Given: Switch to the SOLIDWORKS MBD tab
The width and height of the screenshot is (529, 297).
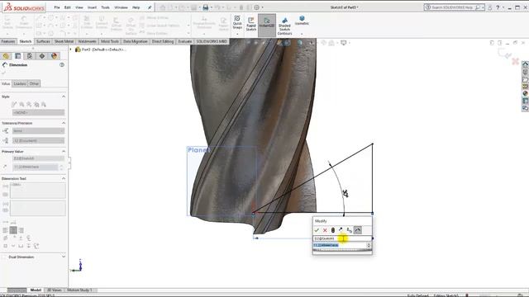Looking at the screenshot, I should click(x=212, y=41).
